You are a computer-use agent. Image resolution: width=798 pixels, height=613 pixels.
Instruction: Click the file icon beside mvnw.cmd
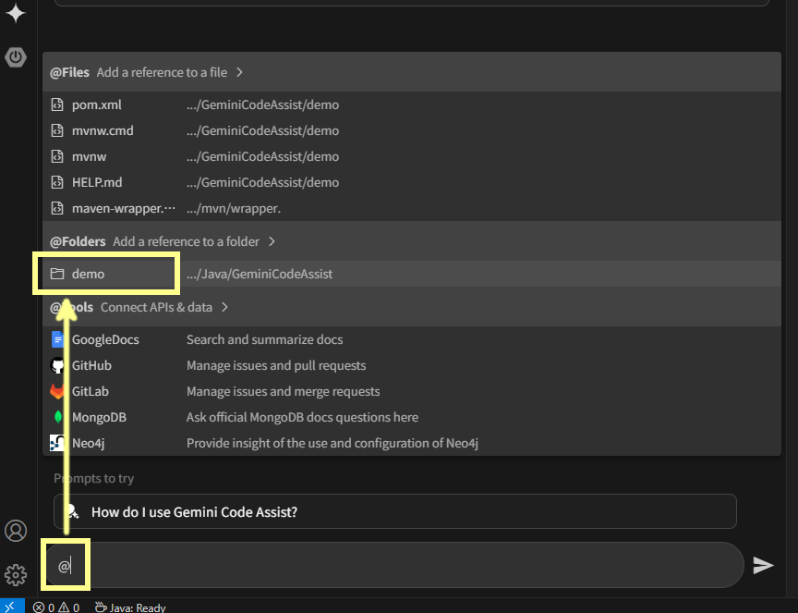point(57,130)
